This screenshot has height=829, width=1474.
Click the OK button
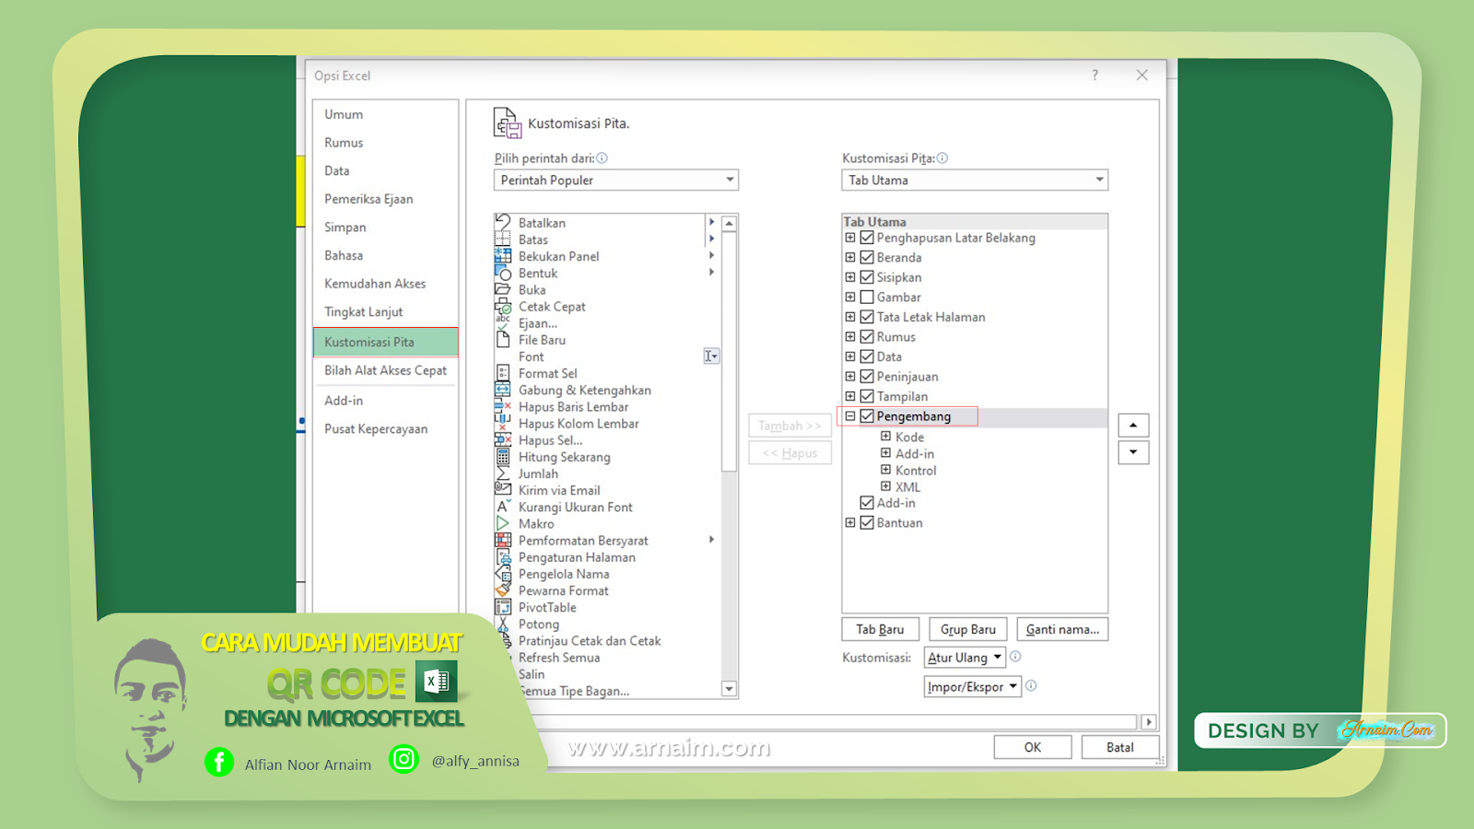1033,747
